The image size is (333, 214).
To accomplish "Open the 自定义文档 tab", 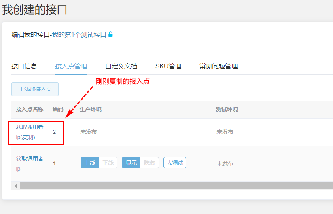I will [x=121, y=66].
